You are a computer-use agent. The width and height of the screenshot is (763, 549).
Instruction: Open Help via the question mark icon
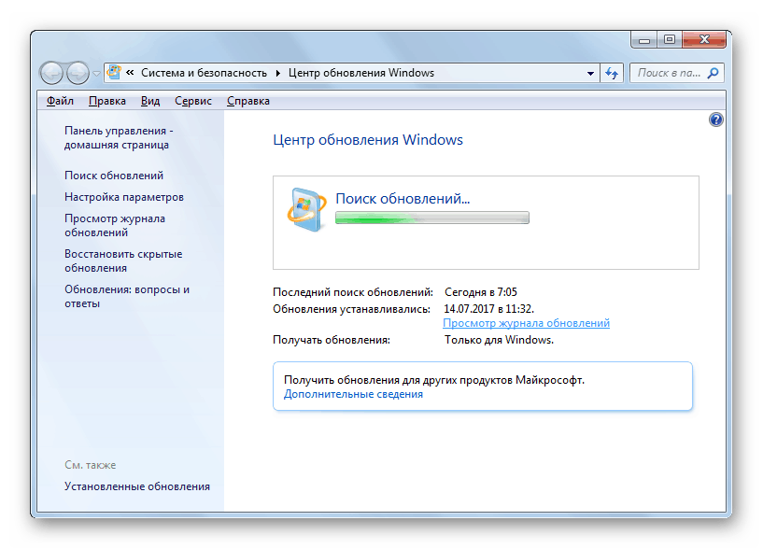pyautogui.click(x=715, y=120)
